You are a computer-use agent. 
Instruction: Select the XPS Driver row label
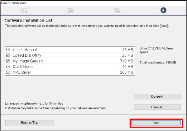click(x=22, y=72)
